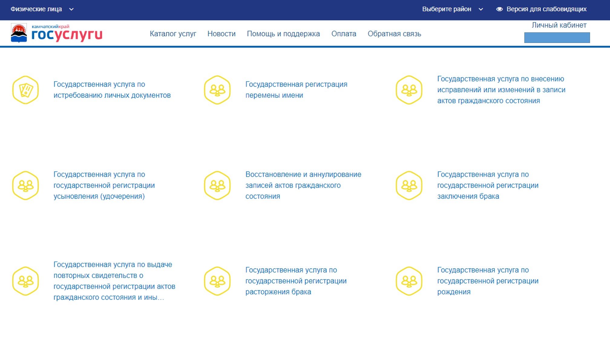Open Каталог услуг menu item
The image size is (610, 343).
point(173,34)
